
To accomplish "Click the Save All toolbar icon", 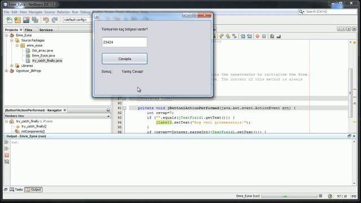I will (x=35, y=20).
